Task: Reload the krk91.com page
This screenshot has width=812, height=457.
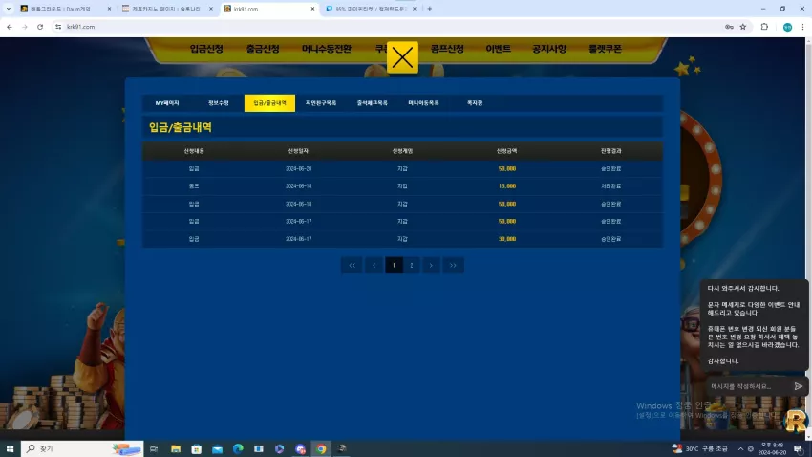Action: coord(40,27)
